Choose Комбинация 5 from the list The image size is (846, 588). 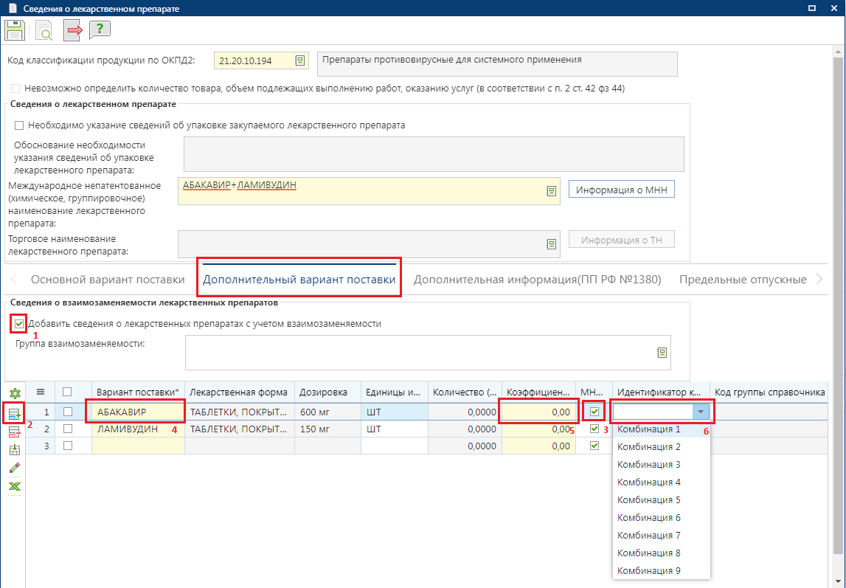point(662,500)
